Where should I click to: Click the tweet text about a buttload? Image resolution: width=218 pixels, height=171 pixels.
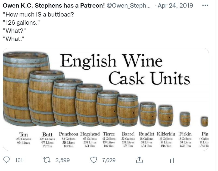tap(38, 15)
